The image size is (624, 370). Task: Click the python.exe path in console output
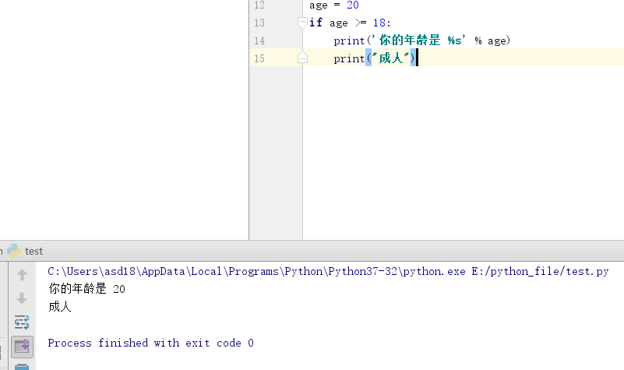(256, 271)
